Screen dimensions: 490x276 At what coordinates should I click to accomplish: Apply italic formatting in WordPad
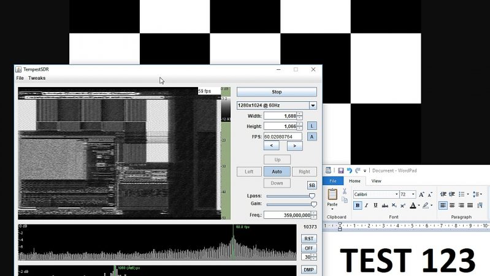[x=367, y=205]
